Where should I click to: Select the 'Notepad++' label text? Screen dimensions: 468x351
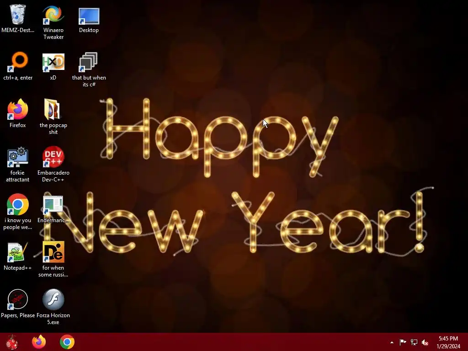click(x=18, y=268)
